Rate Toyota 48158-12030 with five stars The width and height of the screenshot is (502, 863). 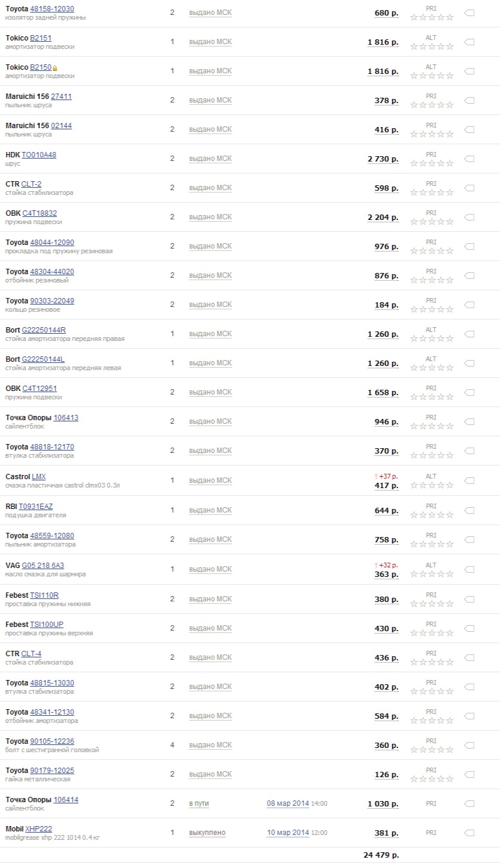tap(450, 17)
